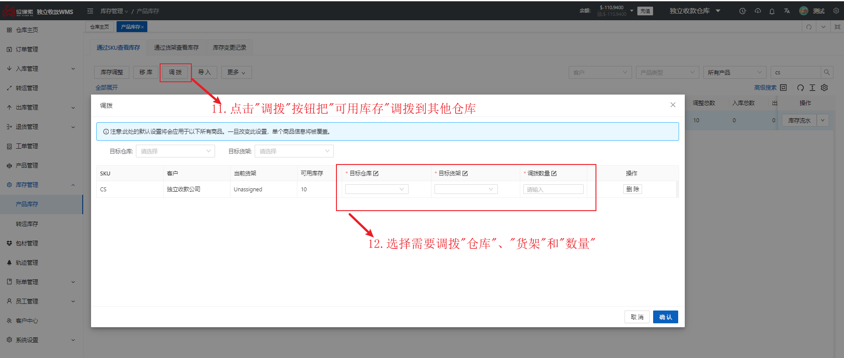Open the default 目标货架 dropdown above table
Viewport: 844px width, 358px height.
(x=294, y=151)
